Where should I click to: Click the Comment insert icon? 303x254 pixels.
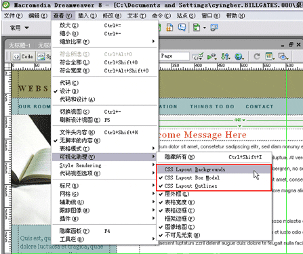[182, 27]
